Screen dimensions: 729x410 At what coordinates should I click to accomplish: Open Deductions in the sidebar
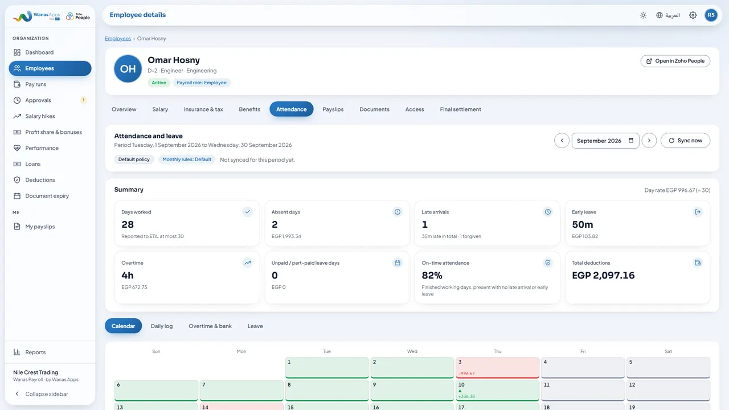click(50, 180)
